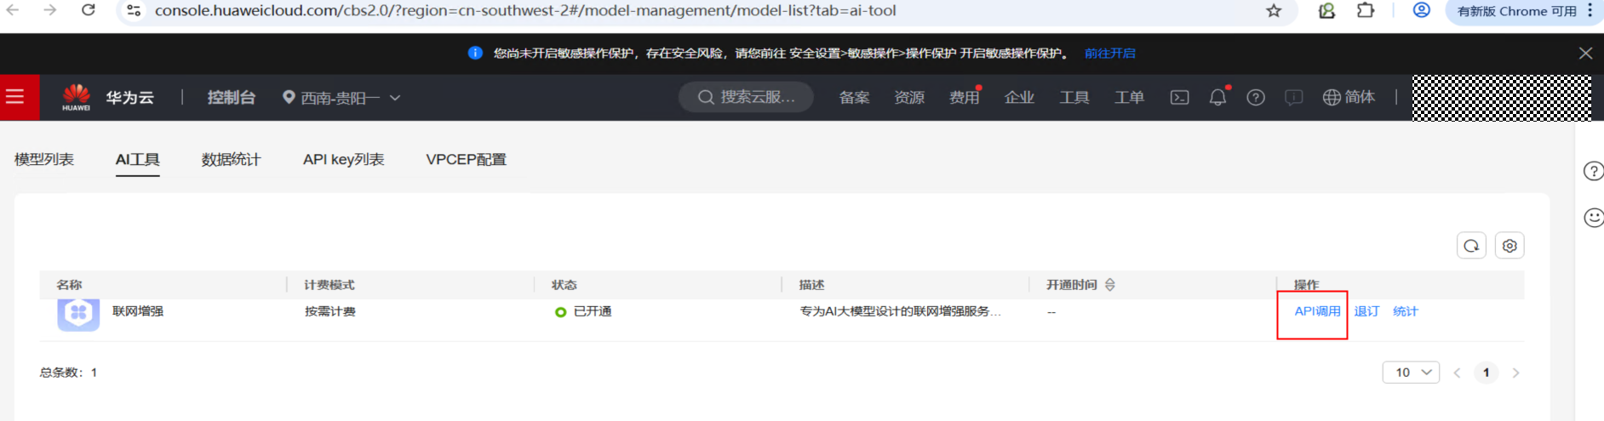The image size is (1604, 421).
Task: Select the AI工具 tab
Action: (138, 159)
